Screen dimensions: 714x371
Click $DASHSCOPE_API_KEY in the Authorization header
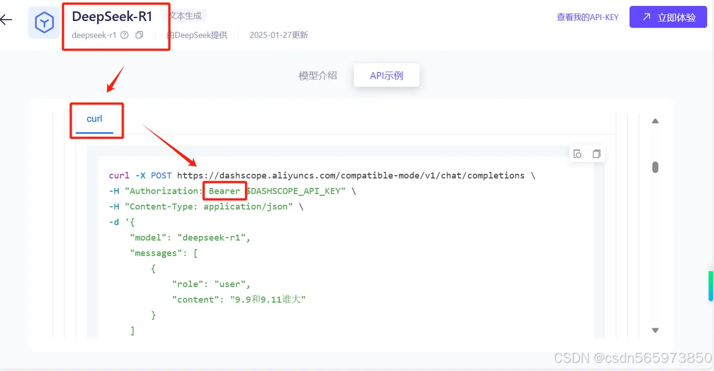295,191
